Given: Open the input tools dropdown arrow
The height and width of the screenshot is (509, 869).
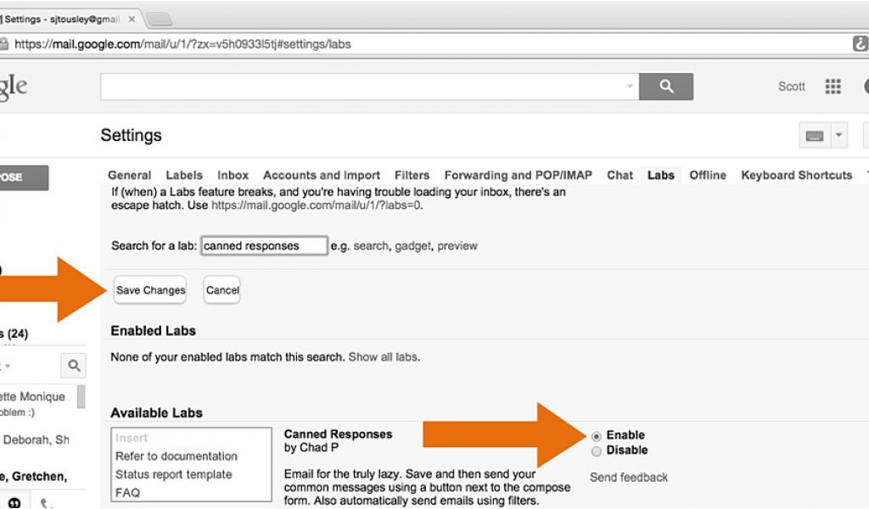Looking at the screenshot, I should (x=839, y=136).
